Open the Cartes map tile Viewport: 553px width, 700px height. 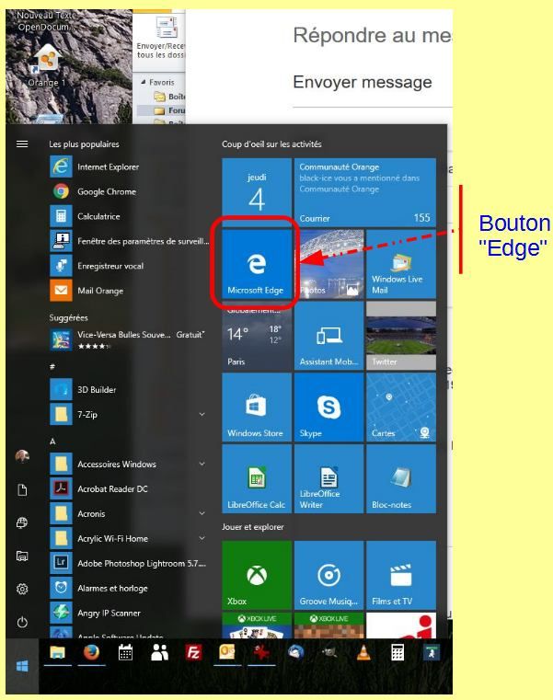pos(400,407)
